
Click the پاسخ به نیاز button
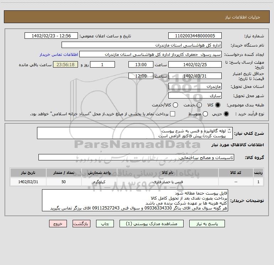click(207, 224)
